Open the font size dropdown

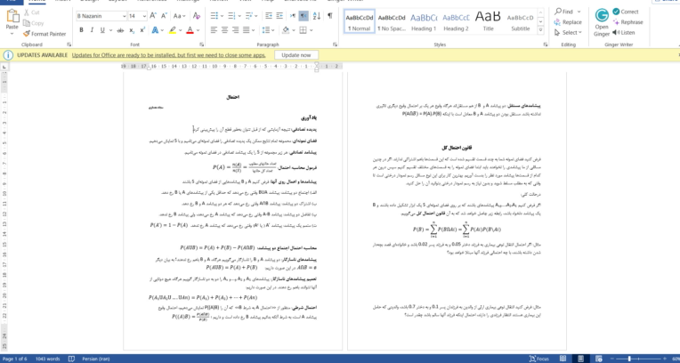[x=144, y=16]
